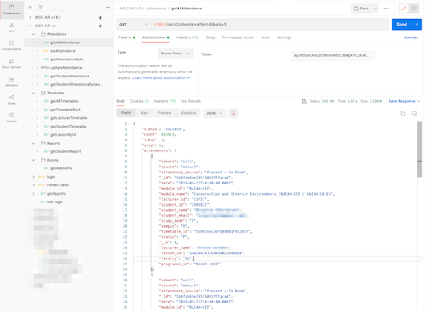
Task: Open the Monitors sidebar section
Action: point(12,82)
